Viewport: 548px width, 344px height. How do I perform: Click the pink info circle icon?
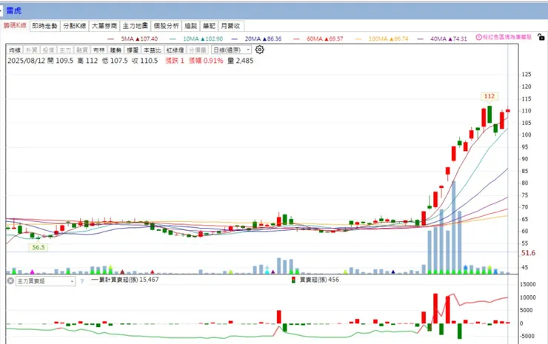(x=479, y=37)
